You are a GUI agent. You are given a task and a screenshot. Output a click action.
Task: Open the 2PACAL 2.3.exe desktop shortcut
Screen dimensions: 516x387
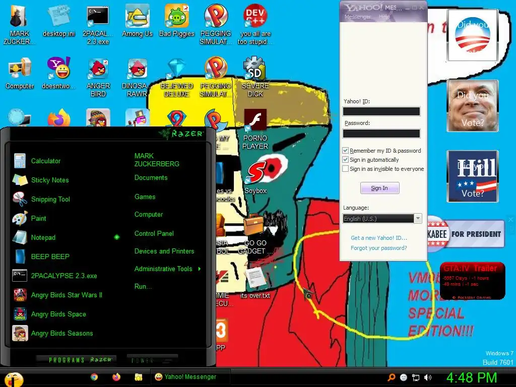(x=98, y=25)
